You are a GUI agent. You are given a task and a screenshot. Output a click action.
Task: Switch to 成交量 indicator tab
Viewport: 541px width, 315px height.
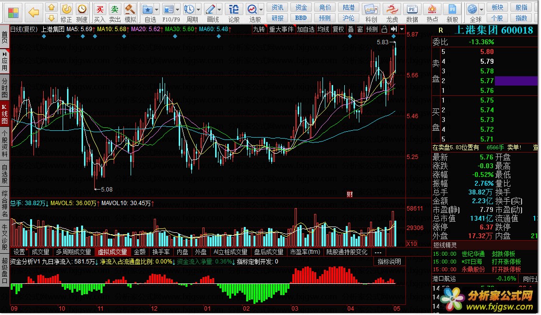(40, 252)
